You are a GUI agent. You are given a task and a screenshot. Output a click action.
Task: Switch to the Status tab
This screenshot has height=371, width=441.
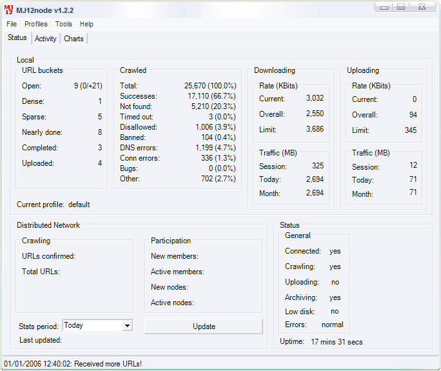click(x=17, y=37)
